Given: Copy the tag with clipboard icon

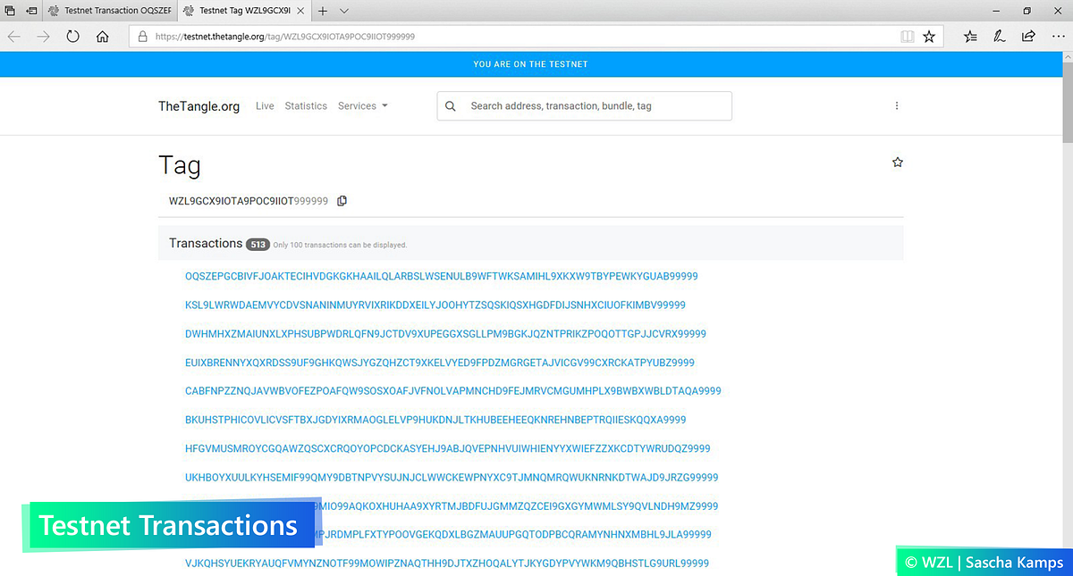Looking at the screenshot, I should [x=342, y=201].
